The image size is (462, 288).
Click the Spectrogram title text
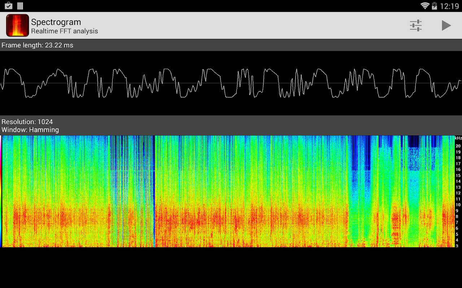[56, 22]
